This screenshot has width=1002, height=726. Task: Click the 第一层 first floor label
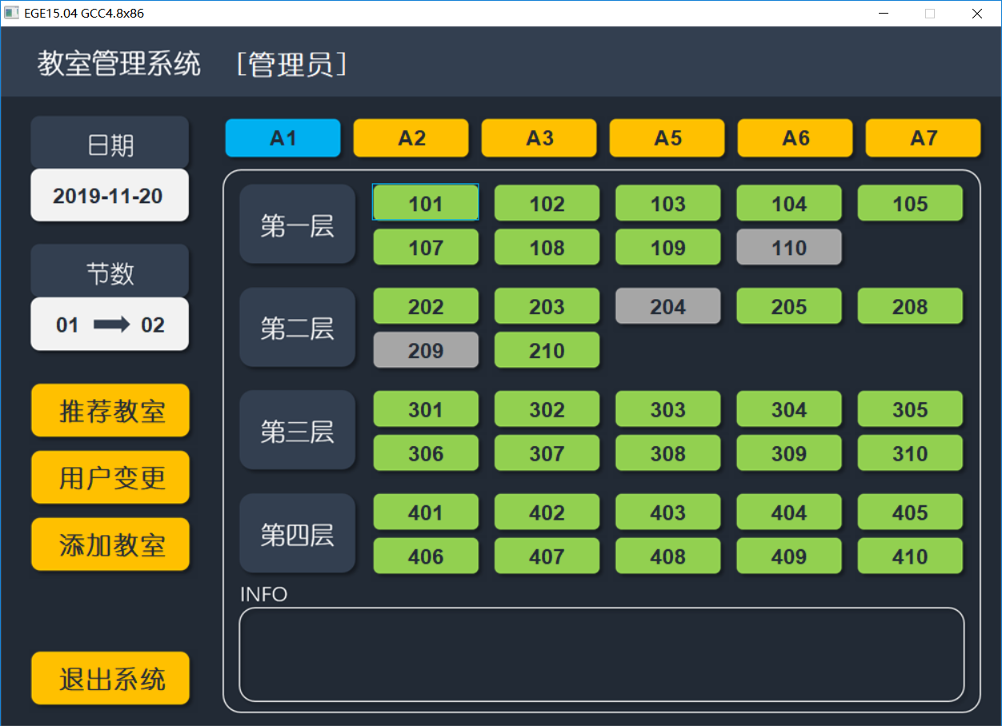point(297,223)
